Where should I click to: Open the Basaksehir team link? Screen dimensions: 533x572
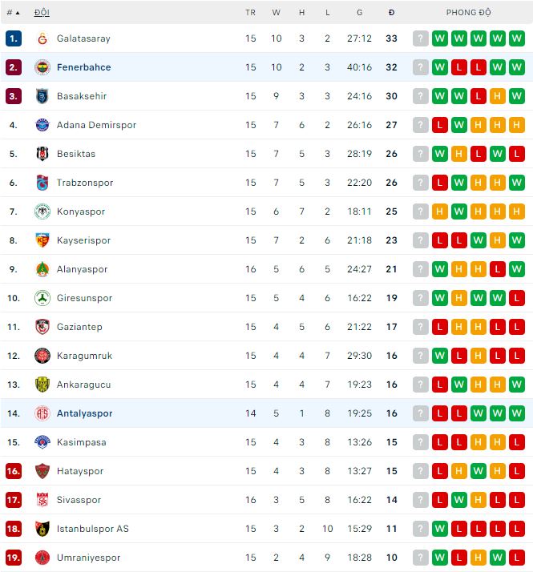tap(81, 96)
